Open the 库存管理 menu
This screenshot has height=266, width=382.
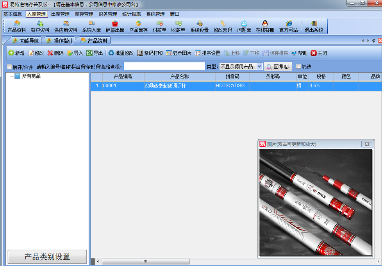click(84, 14)
